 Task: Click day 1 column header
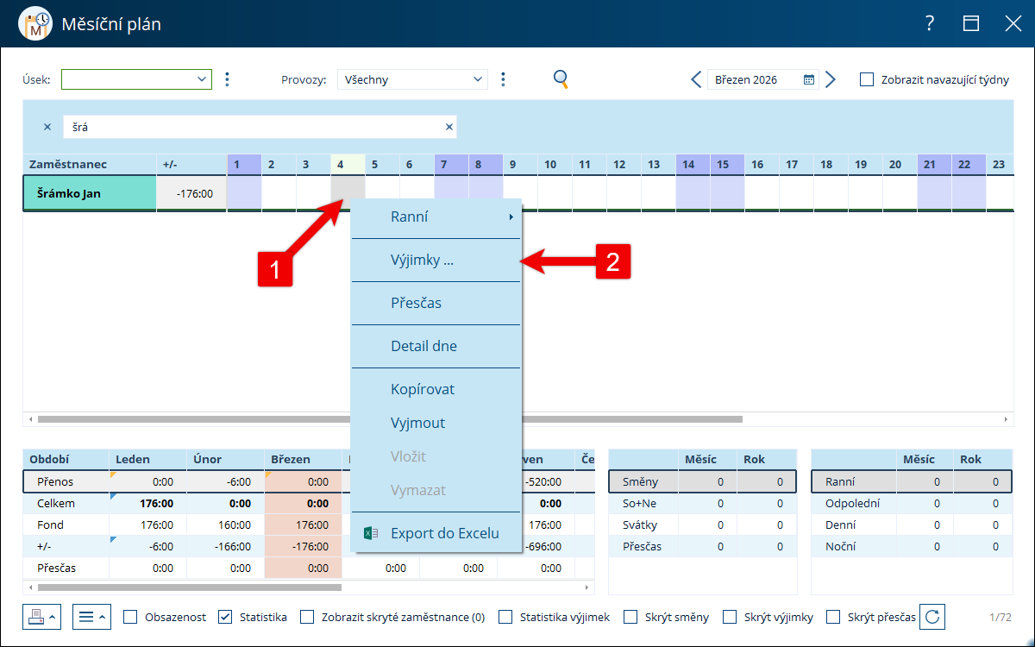tap(244, 164)
